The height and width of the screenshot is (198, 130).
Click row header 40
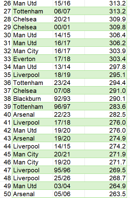[6, 115]
